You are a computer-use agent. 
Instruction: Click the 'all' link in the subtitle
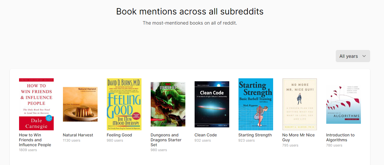point(213,23)
